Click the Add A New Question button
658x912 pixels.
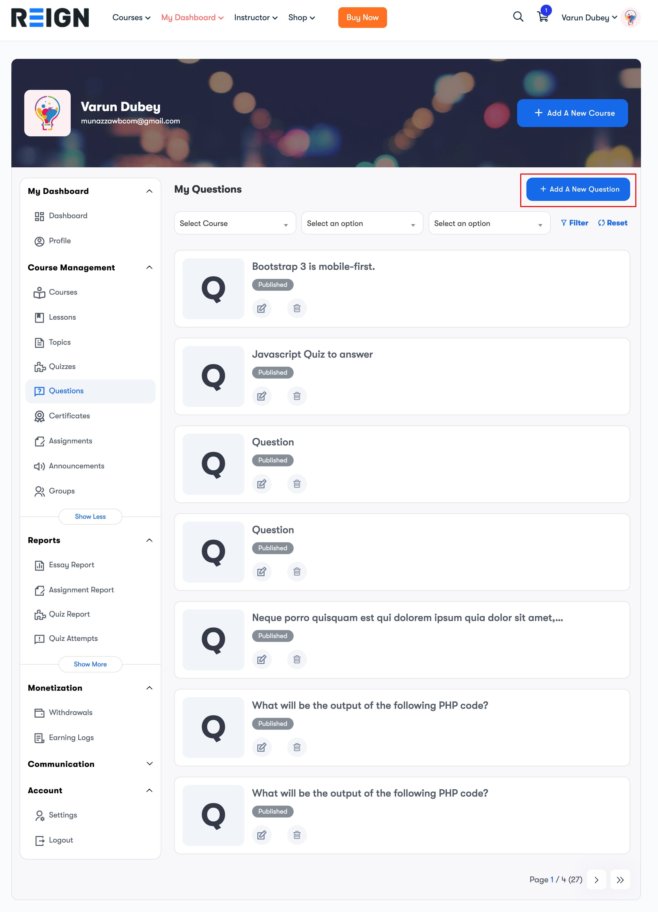coord(578,189)
